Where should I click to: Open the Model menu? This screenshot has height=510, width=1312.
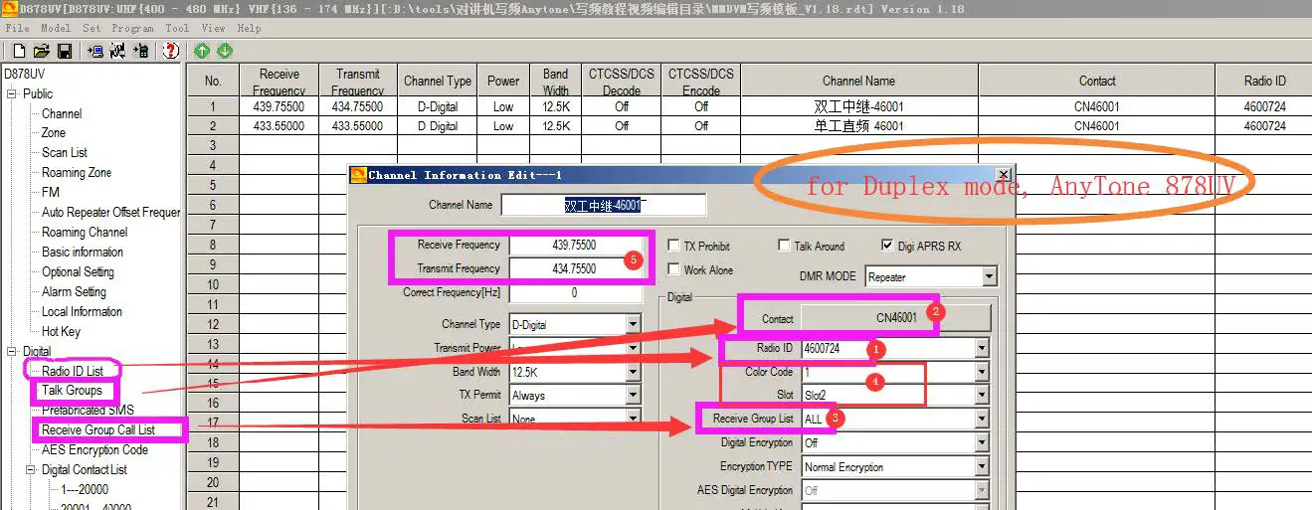click(x=55, y=28)
